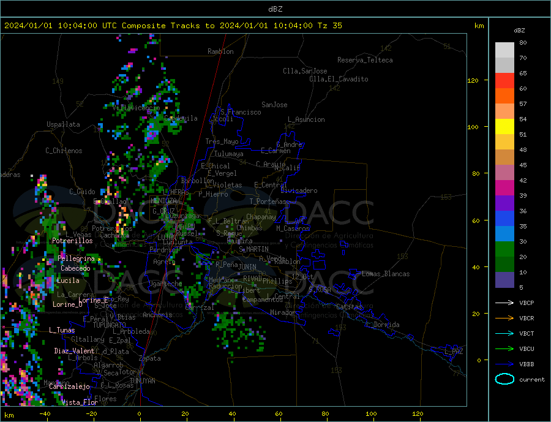Click the 'Tz 35' header value
551x422 pixels.
coord(330,26)
